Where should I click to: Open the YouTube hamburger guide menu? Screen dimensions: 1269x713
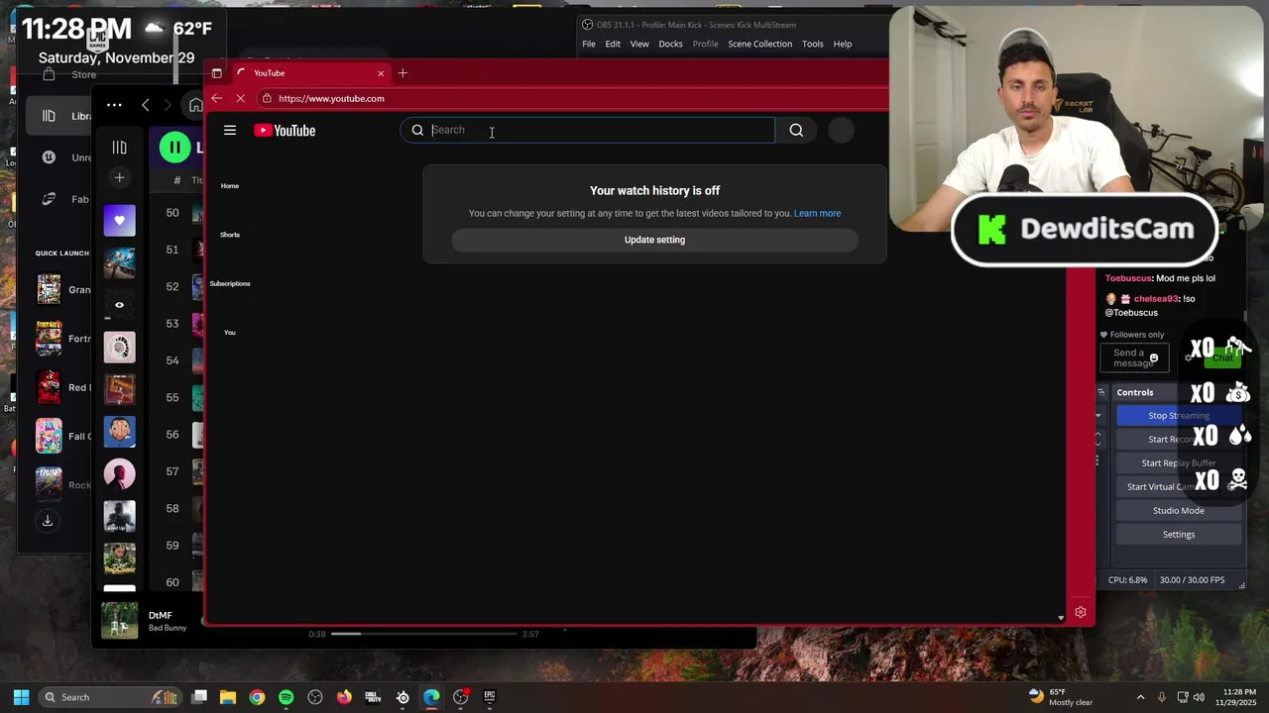230,130
